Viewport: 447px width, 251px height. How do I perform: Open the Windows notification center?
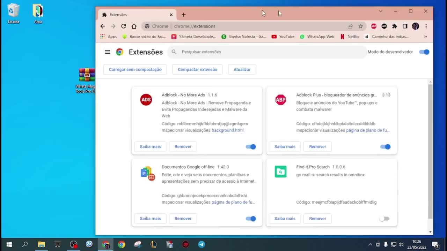(x=435, y=244)
